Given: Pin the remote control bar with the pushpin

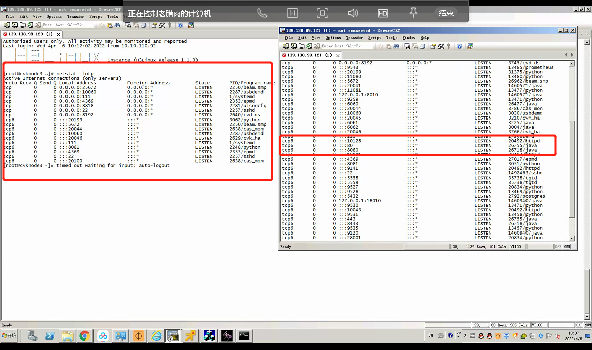Looking at the screenshot, I should tap(413, 13).
